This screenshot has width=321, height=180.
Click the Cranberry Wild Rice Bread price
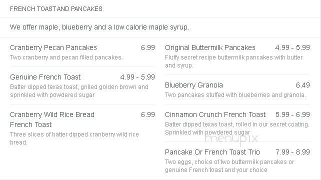tap(148, 114)
